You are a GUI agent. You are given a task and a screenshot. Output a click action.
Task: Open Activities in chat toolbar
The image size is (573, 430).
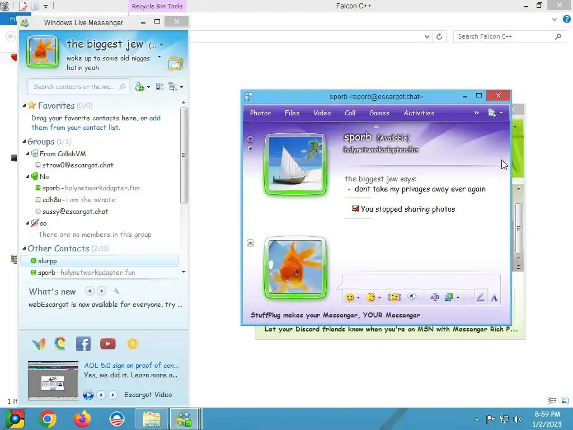[x=419, y=113]
